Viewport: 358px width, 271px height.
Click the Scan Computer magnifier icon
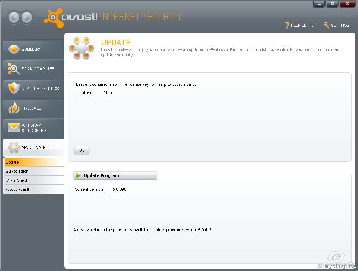pos(14,69)
